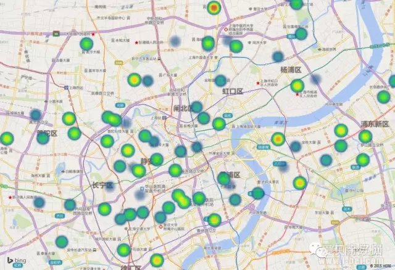The height and width of the screenshot is (270, 395).
Task: Click the 浦东新区 district label
Action: [375, 124]
